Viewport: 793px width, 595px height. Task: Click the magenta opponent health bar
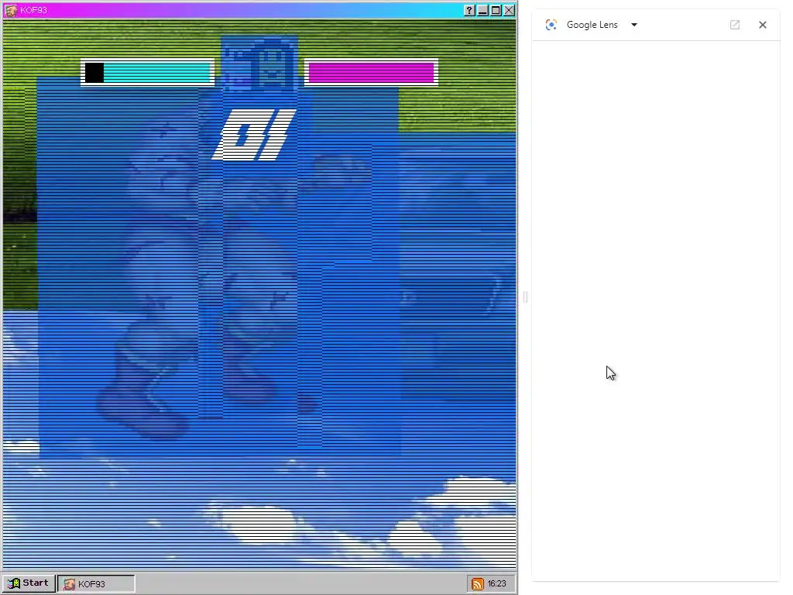point(371,73)
